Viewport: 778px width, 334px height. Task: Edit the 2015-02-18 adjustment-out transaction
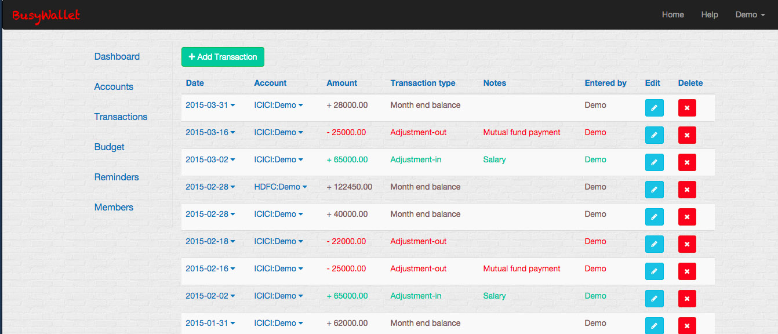tap(654, 244)
